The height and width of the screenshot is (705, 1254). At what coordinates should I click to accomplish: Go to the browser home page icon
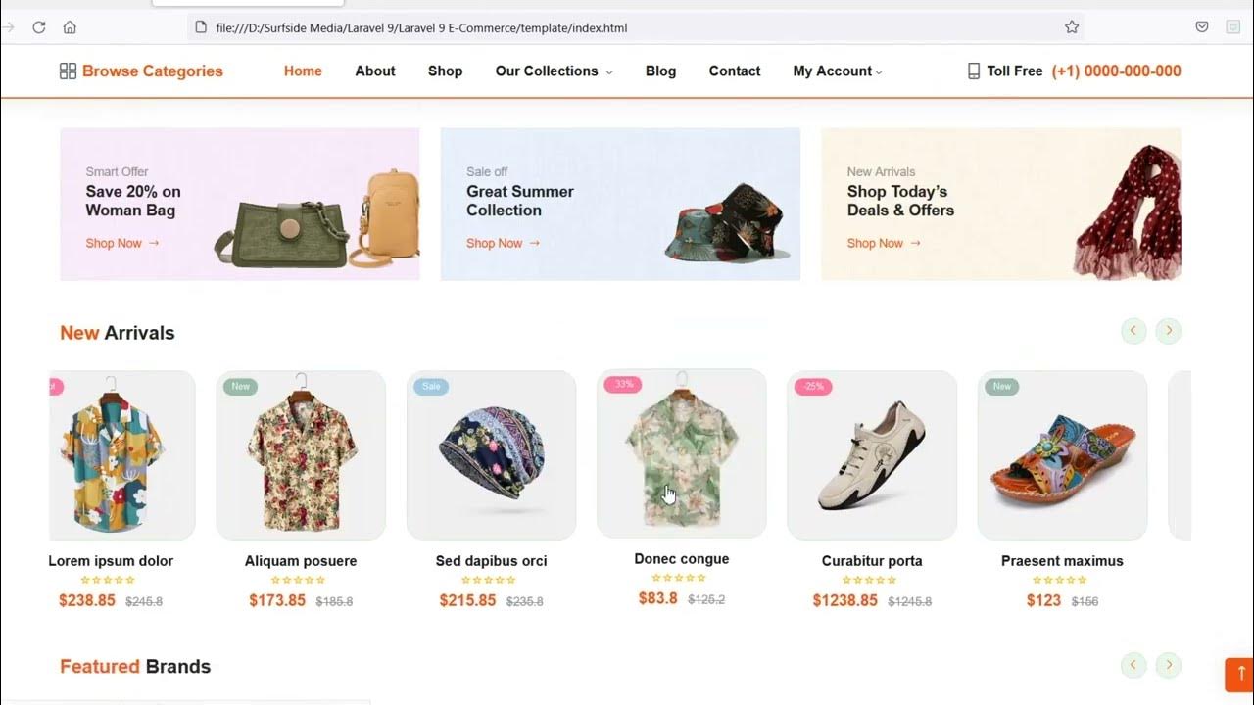pyautogui.click(x=70, y=27)
